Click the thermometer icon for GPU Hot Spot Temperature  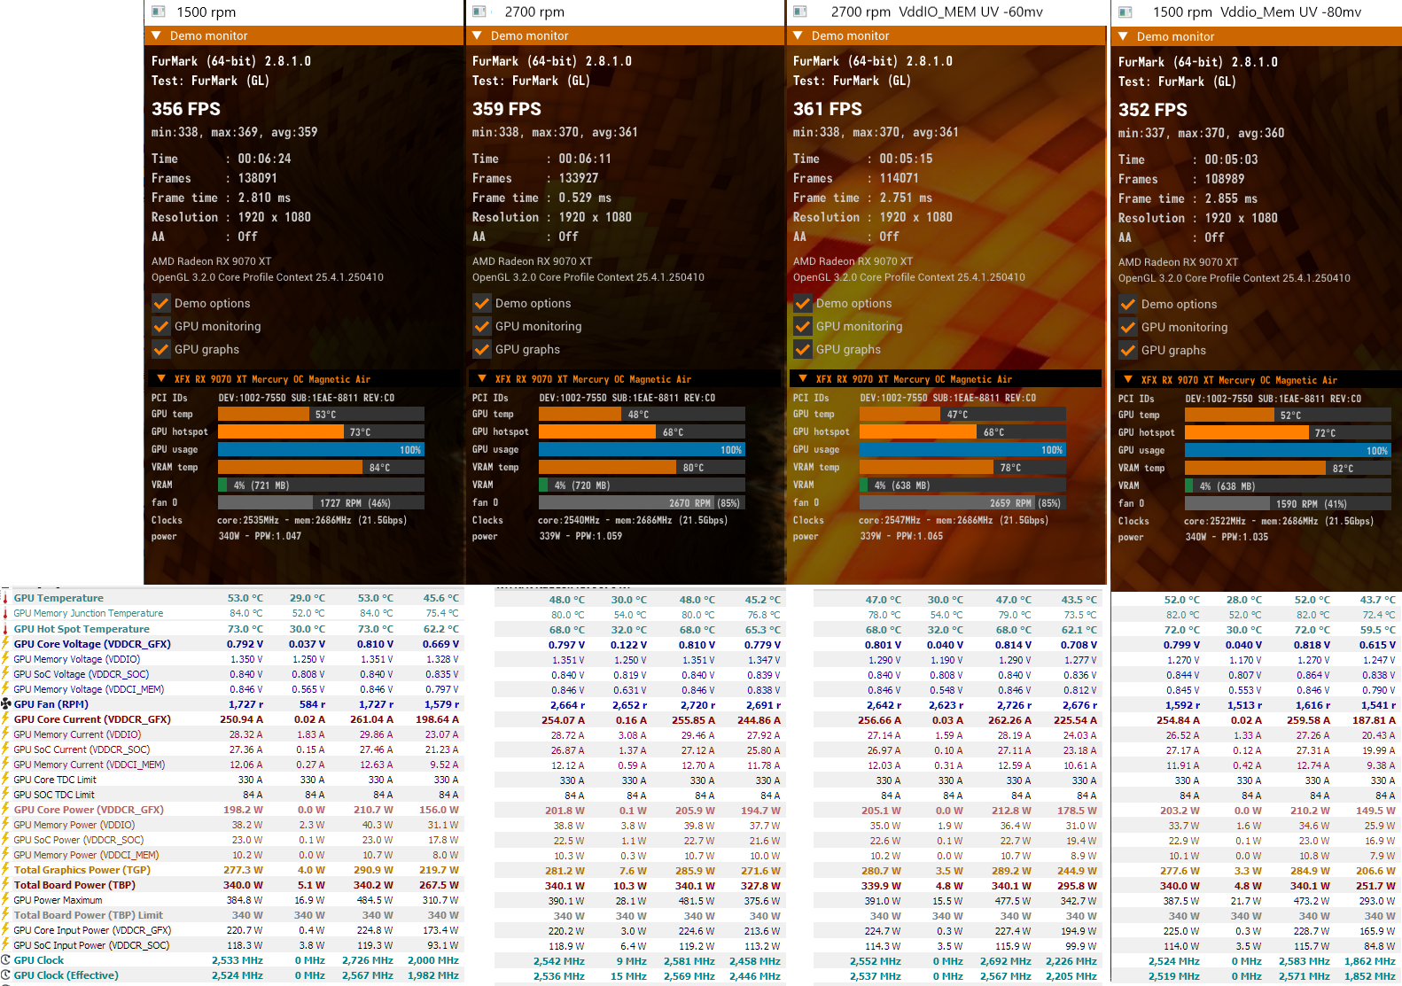[x=5, y=629]
